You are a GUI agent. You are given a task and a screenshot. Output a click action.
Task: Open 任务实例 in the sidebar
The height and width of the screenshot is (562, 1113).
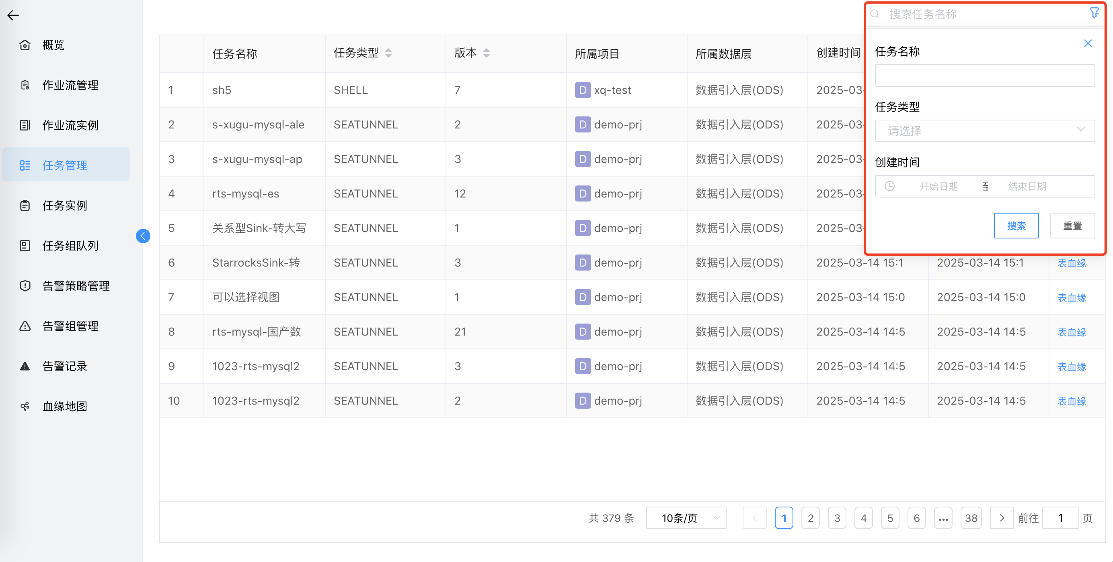point(64,206)
